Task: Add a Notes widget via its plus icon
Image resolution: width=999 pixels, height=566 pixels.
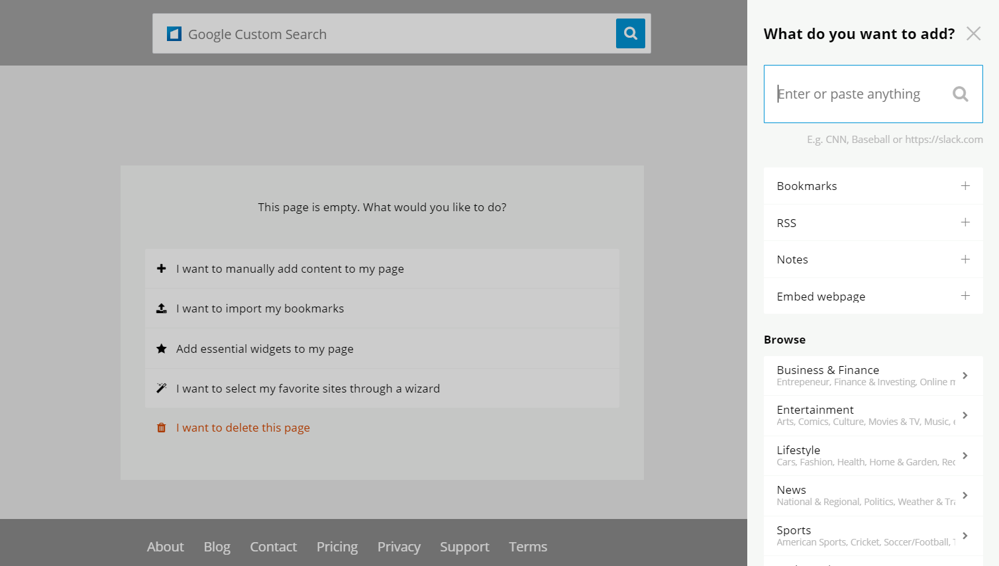Action: click(x=965, y=259)
